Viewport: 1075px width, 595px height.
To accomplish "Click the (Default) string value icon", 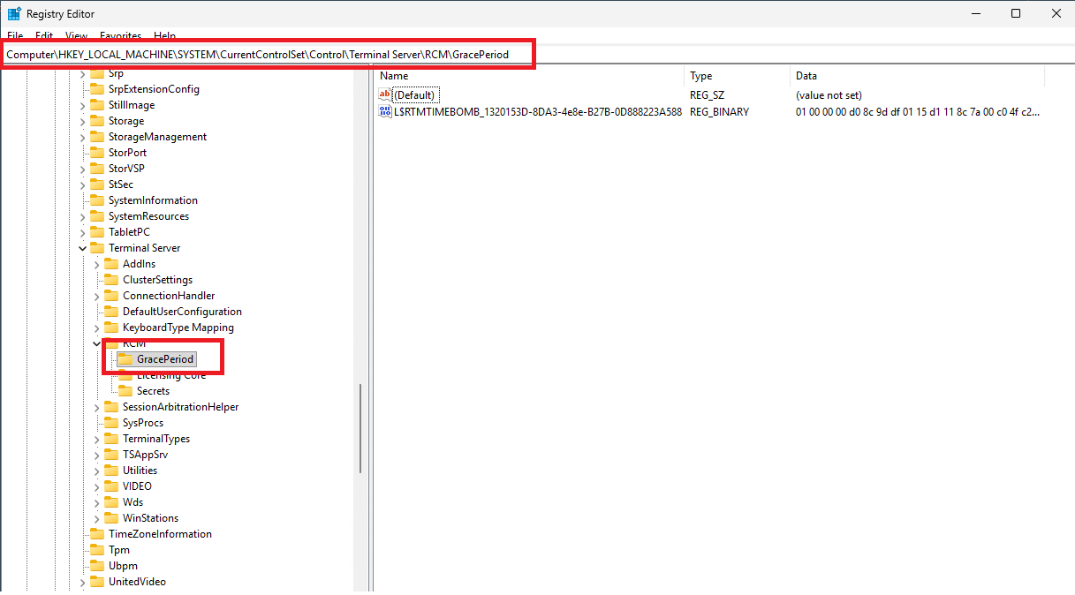I will pyautogui.click(x=385, y=94).
